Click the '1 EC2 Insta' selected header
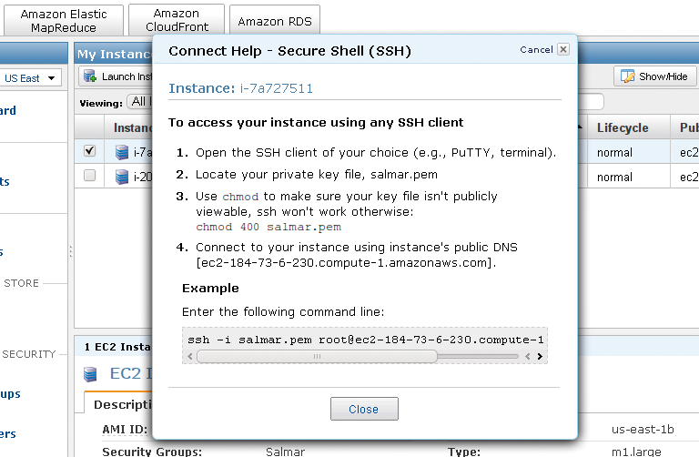Viewport: 699px width, 457px height. [117, 347]
